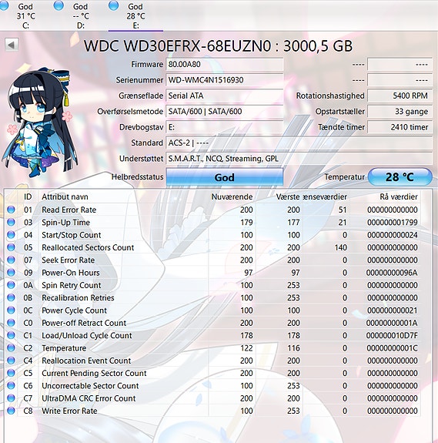Click the ID column header
This screenshot has width=438, height=443.
[28, 196]
